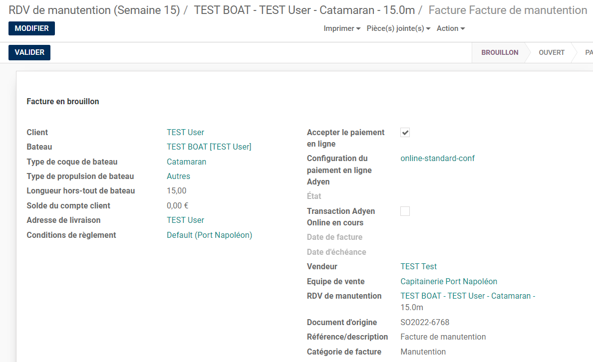Uncheck Accepter le paiement en ligne
Screen dimensions: 593x362
[405, 133]
